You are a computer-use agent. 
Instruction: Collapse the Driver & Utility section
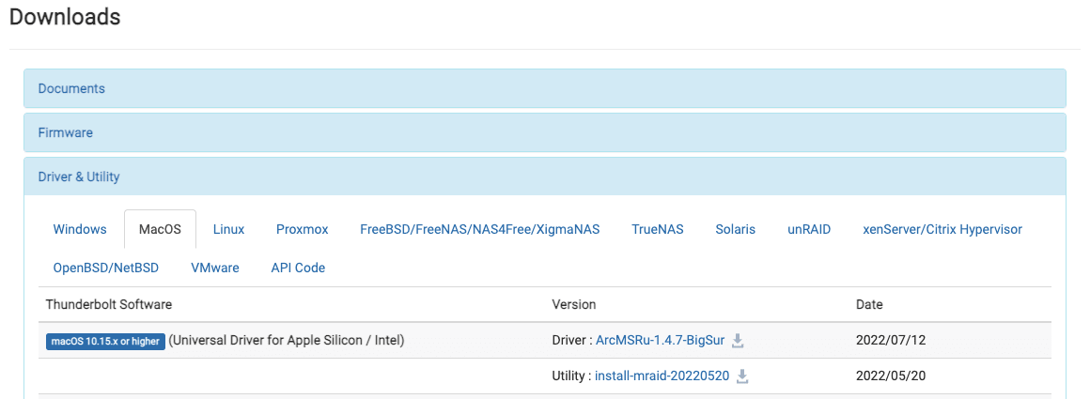pyautogui.click(x=79, y=176)
